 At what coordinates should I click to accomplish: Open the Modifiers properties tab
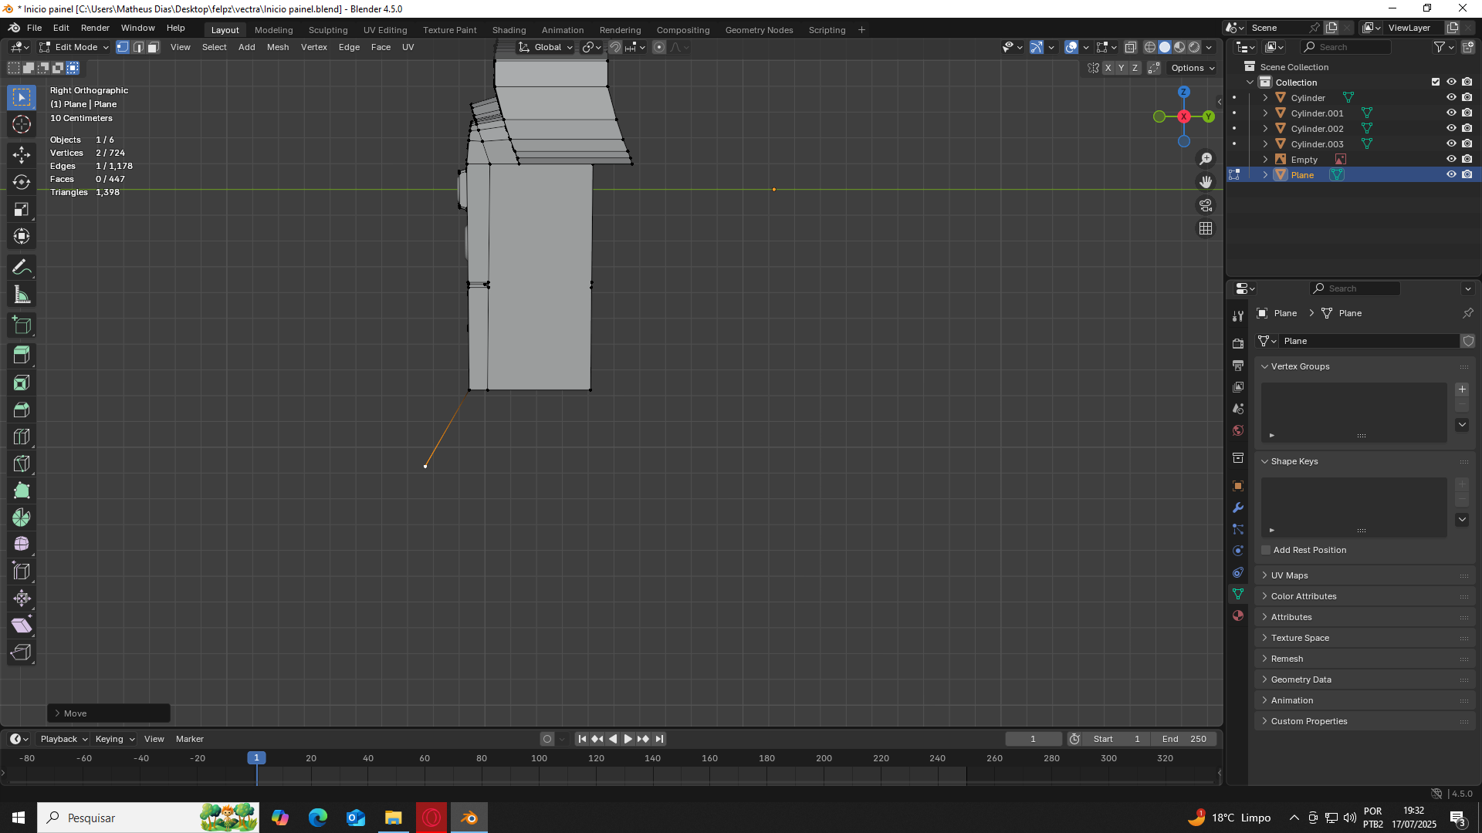[x=1238, y=508]
